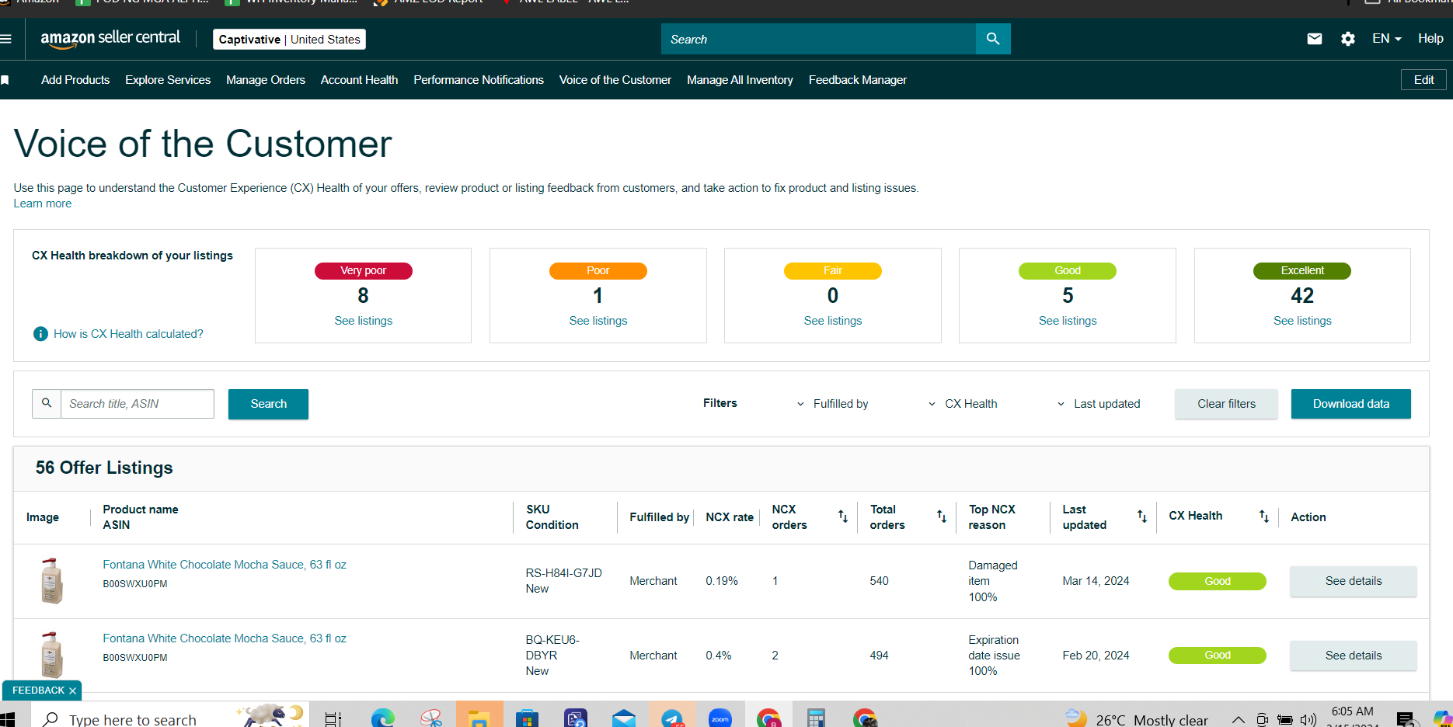Open Performance Notifications
The height and width of the screenshot is (727, 1453).
coord(479,80)
